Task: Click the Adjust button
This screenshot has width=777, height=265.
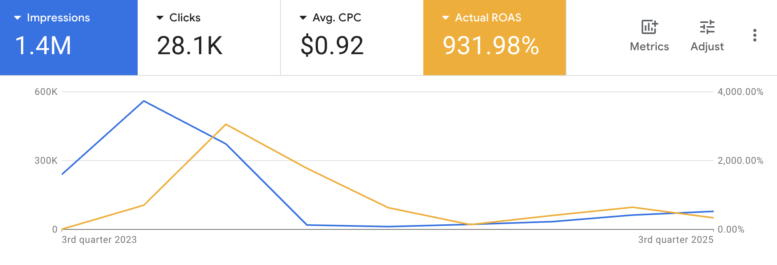Action: tap(707, 36)
